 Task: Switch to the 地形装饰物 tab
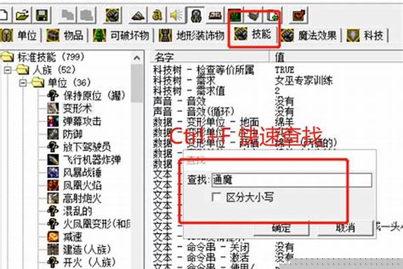tap(191, 35)
